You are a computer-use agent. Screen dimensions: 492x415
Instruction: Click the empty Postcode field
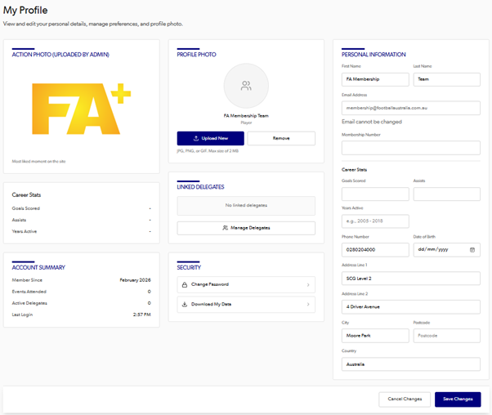click(446, 336)
